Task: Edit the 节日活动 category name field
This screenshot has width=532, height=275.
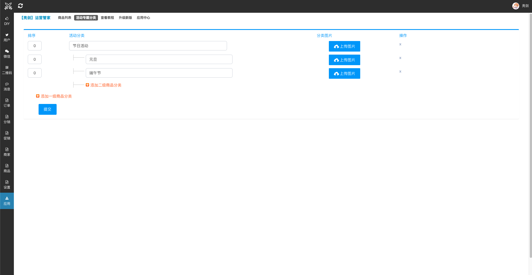Action: pyautogui.click(x=148, y=46)
